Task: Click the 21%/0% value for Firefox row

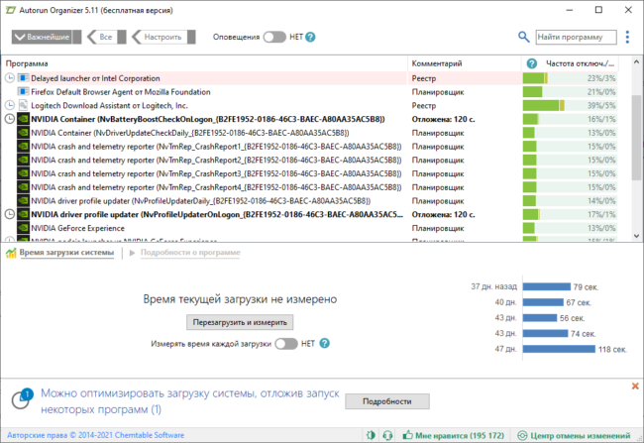Action: (x=601, y=92)
